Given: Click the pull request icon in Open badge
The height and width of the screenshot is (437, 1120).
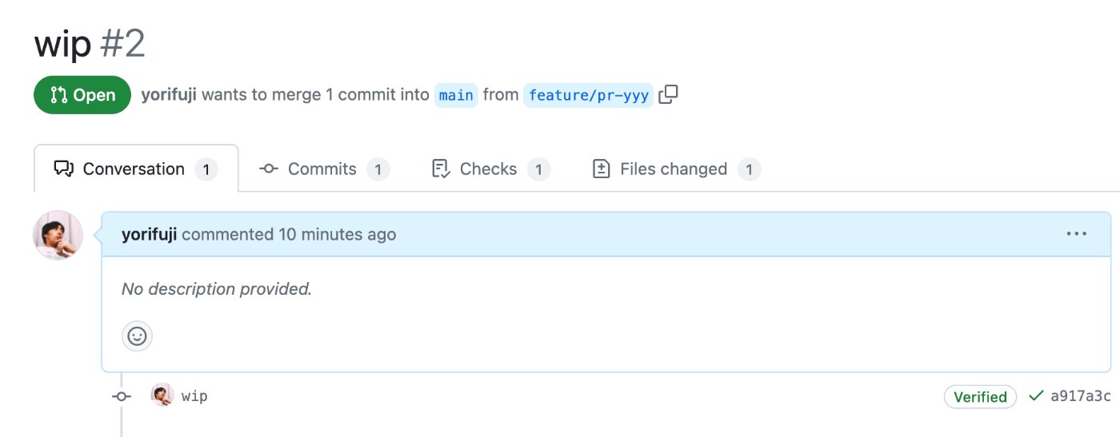Looking at the screenshot, I should click(58, 95).
